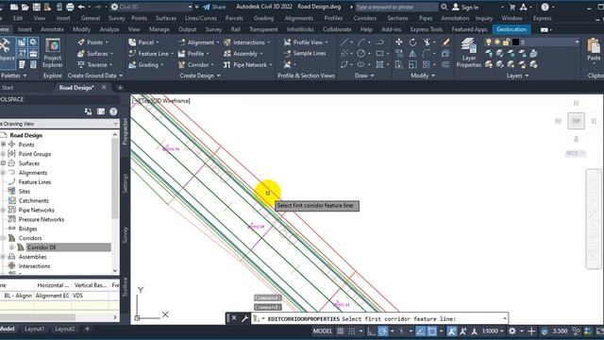
Task: Select Pressure Networks in Prospector tree
Action: point(42,219)
